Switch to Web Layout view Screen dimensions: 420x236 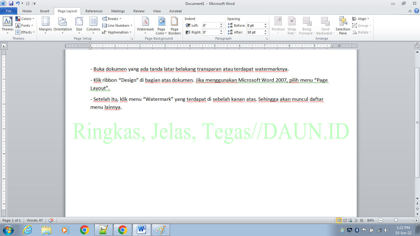pyautogui.click(x=351, y=220)
